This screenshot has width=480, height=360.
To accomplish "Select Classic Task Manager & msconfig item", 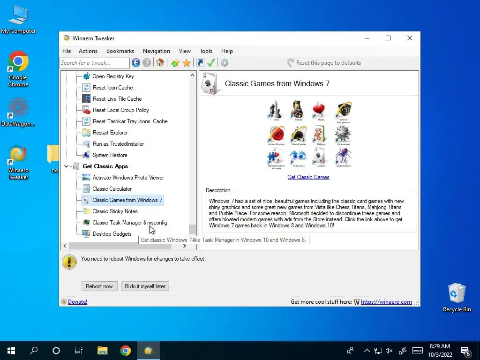I will point(129,223).
